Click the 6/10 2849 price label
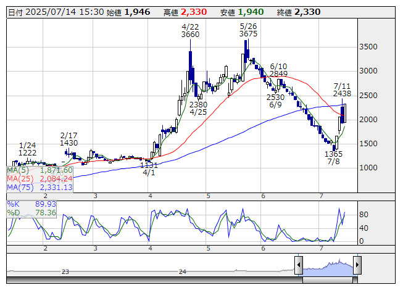403x290 pixels. [x=278, y=70]
